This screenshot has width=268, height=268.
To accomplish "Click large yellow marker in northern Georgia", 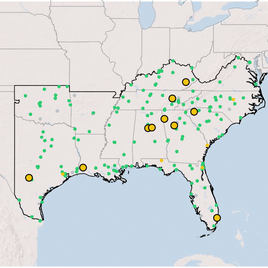I will click(x=174, y=126).
